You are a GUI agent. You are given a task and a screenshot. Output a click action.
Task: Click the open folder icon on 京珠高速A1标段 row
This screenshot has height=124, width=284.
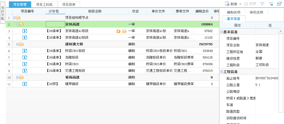coord(124,31)
